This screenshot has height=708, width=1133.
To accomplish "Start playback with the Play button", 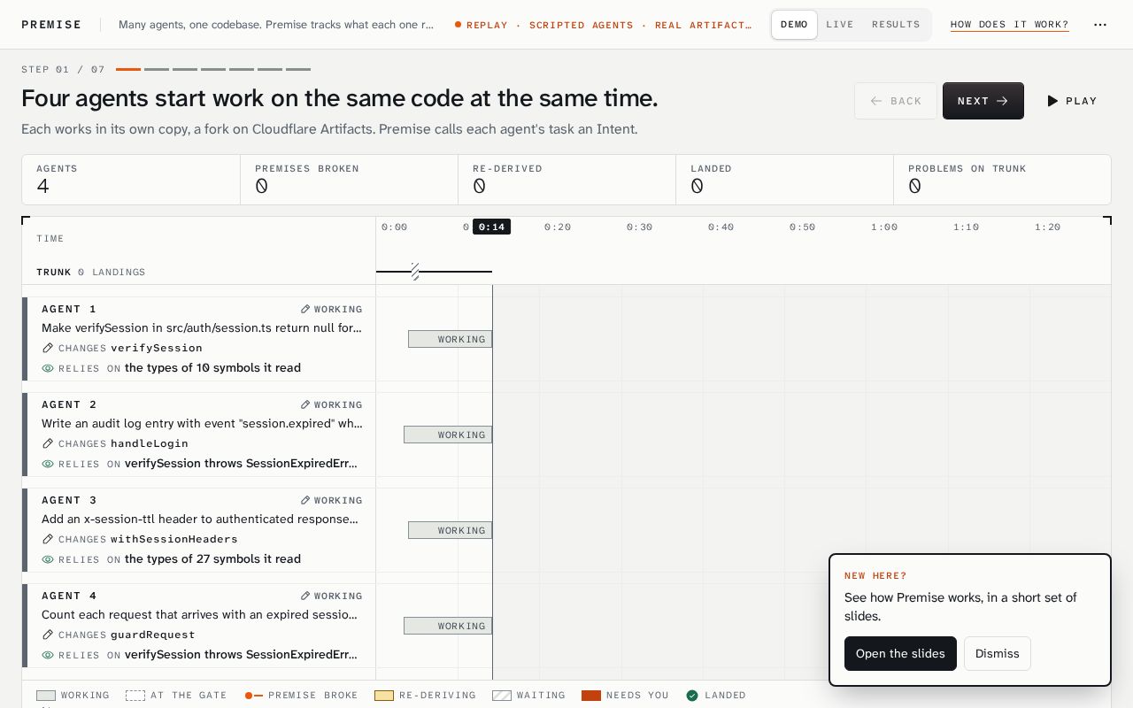I will (1072, 101).
